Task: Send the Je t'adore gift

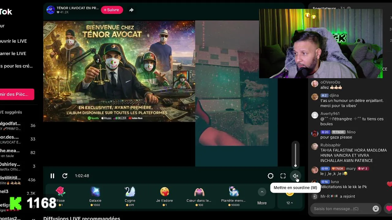Action: 164,196
